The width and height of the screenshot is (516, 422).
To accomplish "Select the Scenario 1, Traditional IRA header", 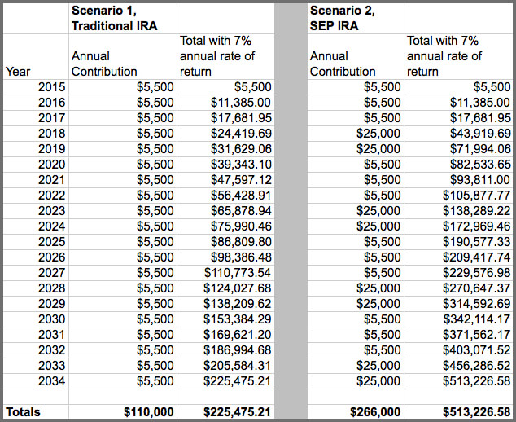I will 112,18.
